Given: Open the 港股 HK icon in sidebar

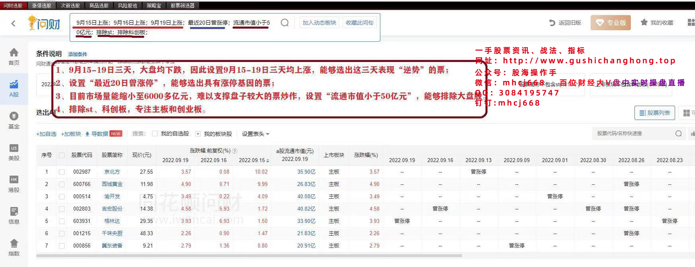Looking at the screenshot, I should (14, 180).
